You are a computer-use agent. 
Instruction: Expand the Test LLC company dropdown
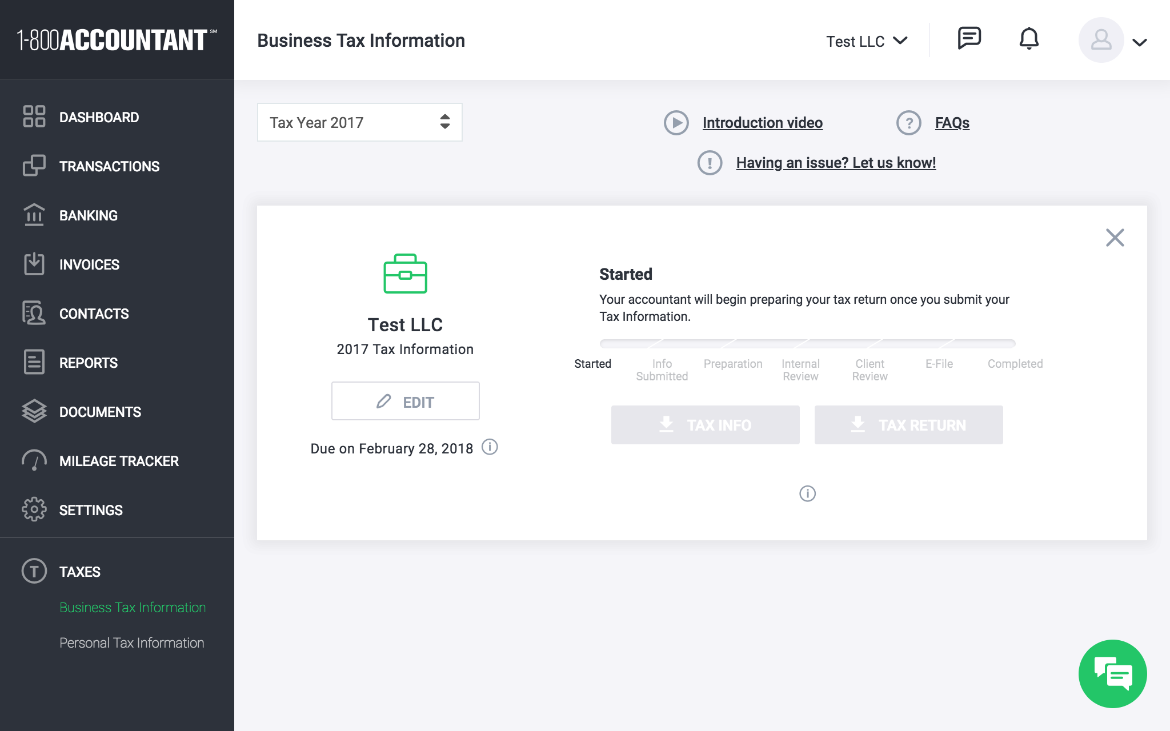click(866, 41)
